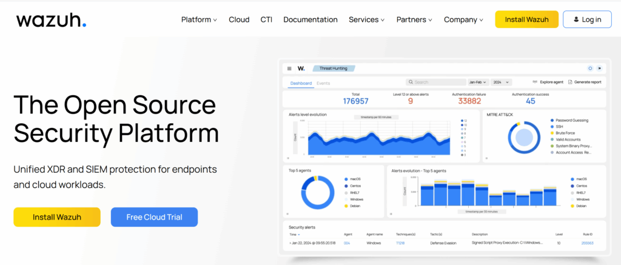Viewport: 621px width, 265px height.
Task: Select the Threat Hunting tab label
Action: click(x=334, y=69)
